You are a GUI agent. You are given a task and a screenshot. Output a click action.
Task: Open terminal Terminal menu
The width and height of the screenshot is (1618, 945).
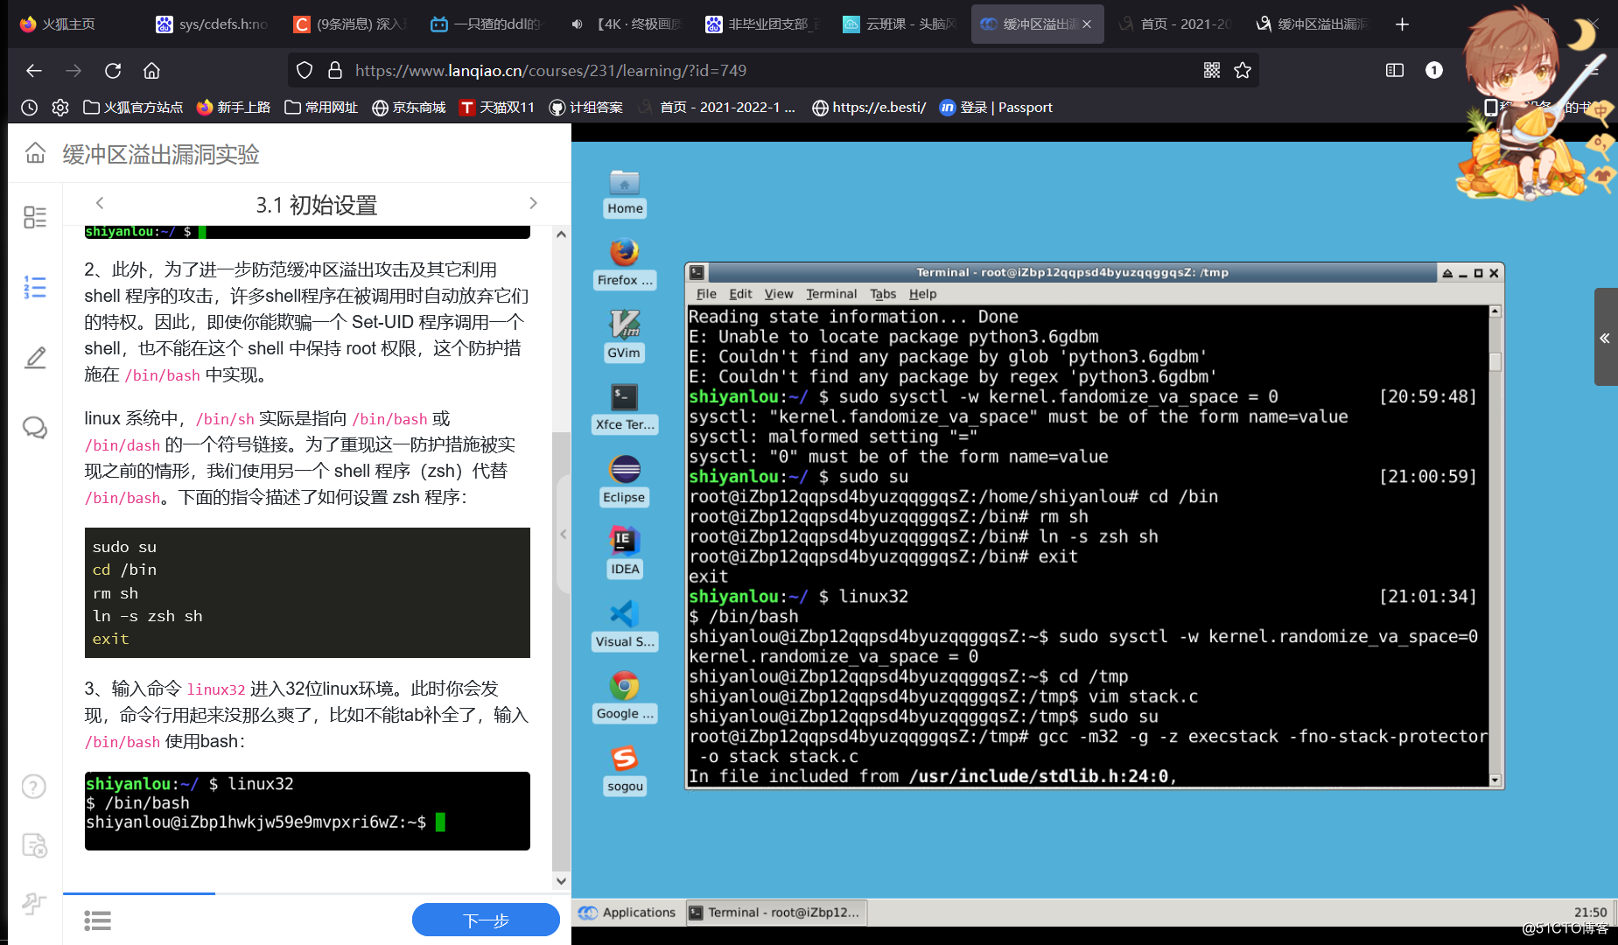coord(831,294)
